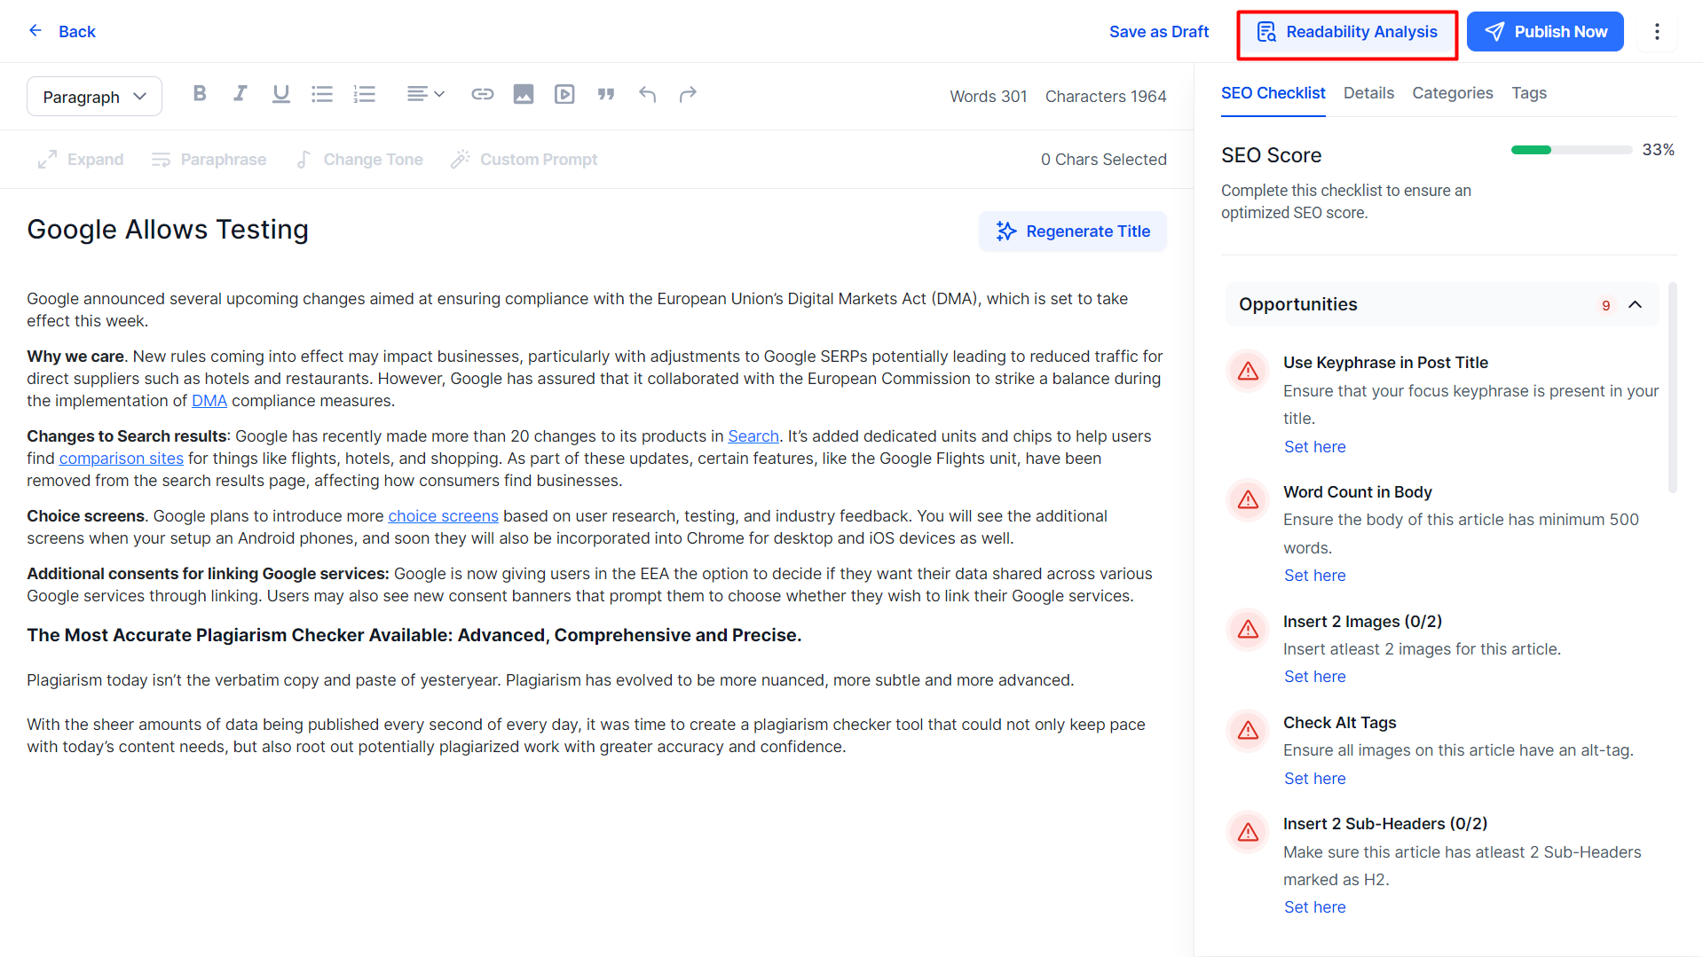Switch to the SEO Checklist tab

pos(1273,93)
